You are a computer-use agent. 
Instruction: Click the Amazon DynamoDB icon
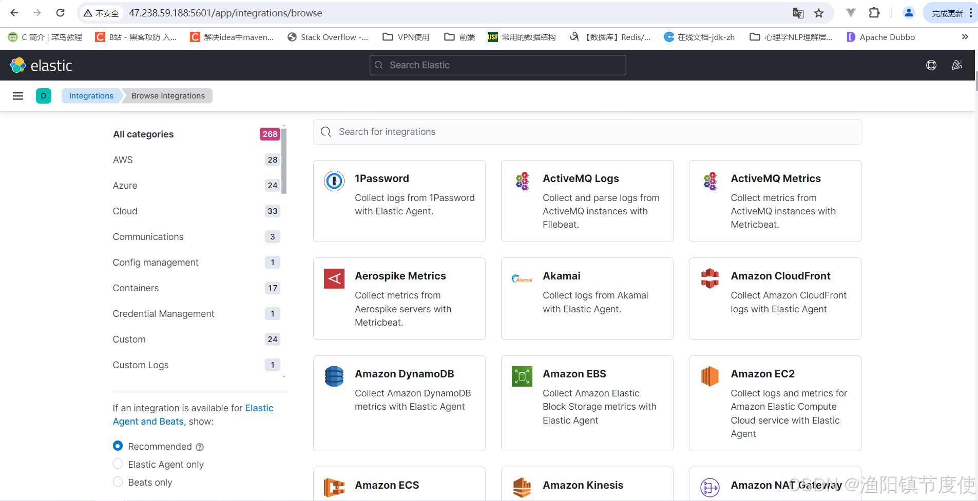click(334, 376)
